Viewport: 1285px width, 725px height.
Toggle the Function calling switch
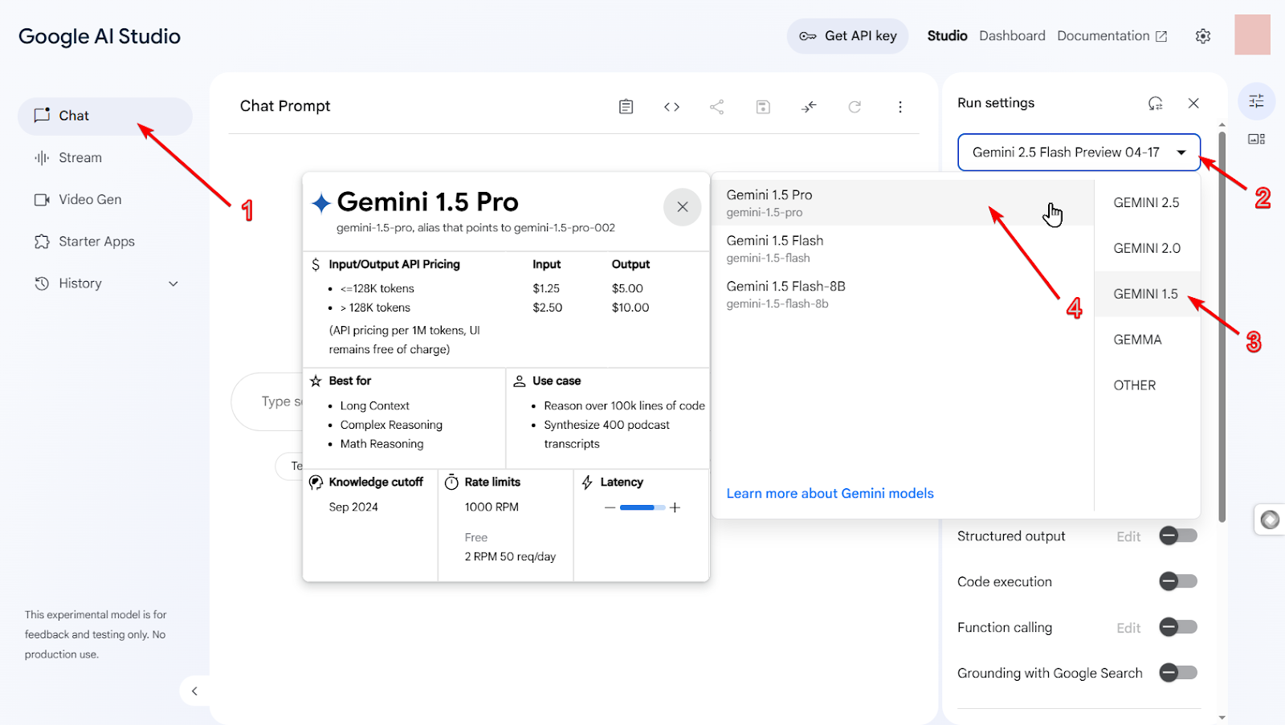[x=1178, y=627]
